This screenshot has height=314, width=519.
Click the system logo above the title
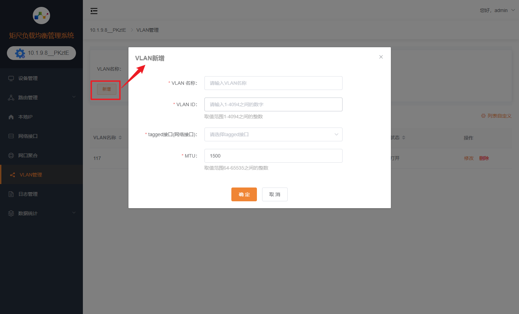click(x=41, y=16)
